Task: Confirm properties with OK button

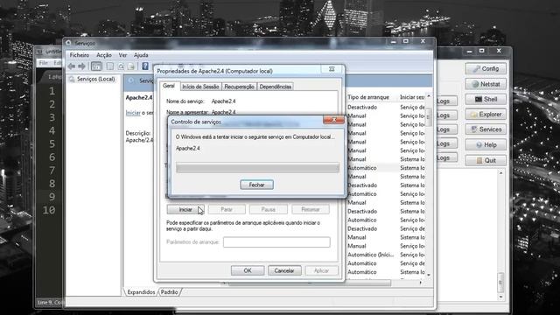Action: point(248,270)
